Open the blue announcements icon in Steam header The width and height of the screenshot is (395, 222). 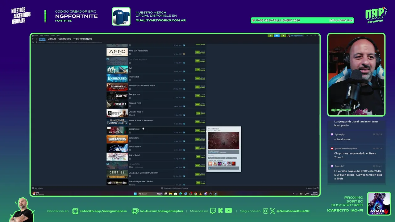click(x=277, y=36)
